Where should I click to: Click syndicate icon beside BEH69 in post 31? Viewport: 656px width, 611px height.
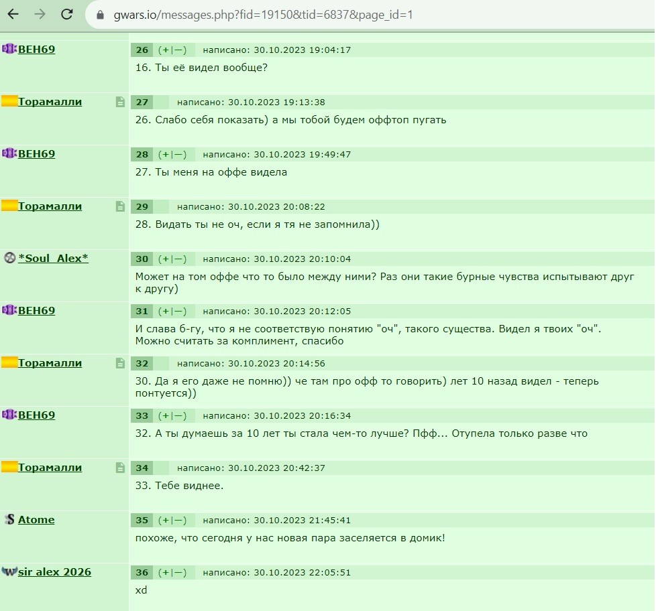[9, 310]
